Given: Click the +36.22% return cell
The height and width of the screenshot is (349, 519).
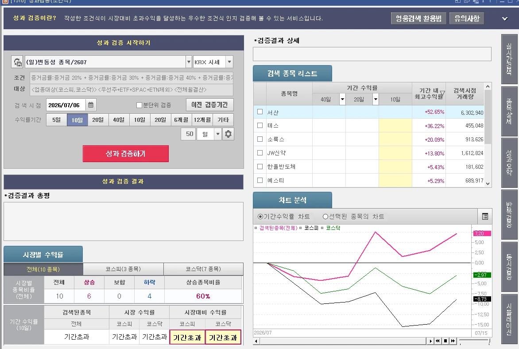Looking at the screenshot, I should (429, 126).
